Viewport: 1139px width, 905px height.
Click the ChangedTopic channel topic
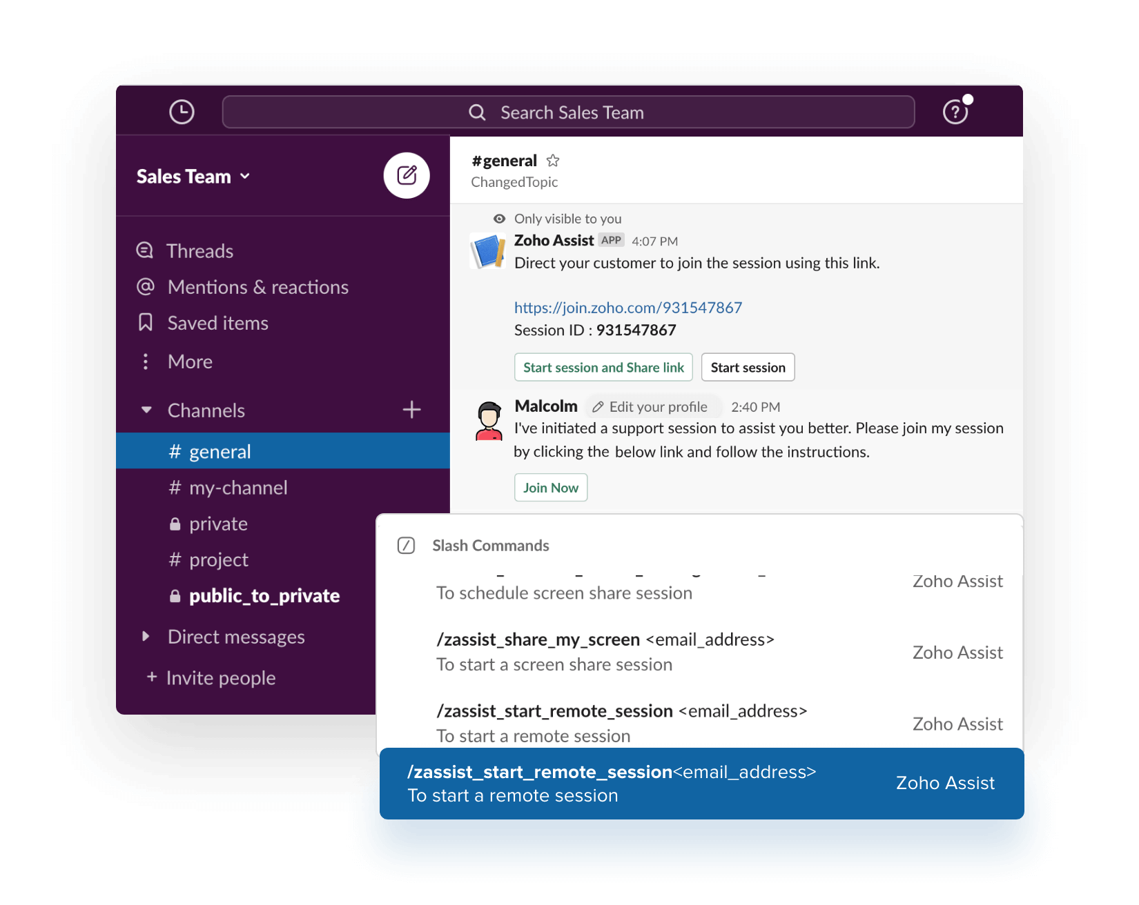(x=514, y=182)
